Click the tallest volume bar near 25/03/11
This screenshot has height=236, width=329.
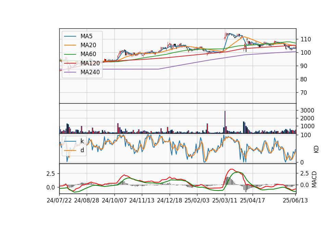(225, 122)
